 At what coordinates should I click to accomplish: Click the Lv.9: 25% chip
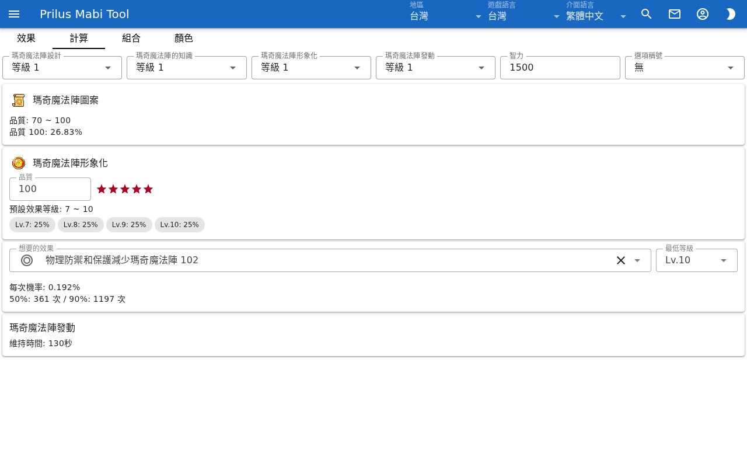pyautogui.click(x=129, y=225)
